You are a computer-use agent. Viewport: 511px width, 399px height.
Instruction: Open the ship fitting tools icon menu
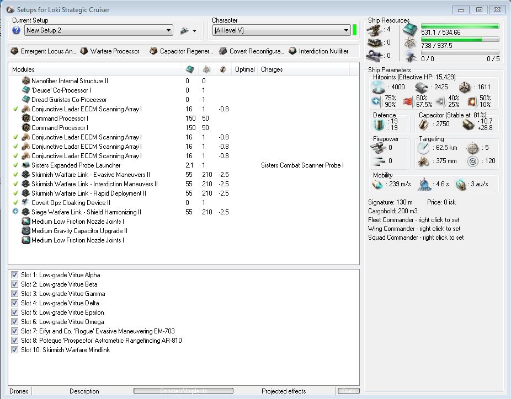pyautogui.click(x=188, y=31)
